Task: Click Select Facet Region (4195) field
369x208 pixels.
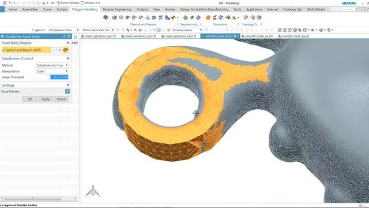Action: point(26,50)
